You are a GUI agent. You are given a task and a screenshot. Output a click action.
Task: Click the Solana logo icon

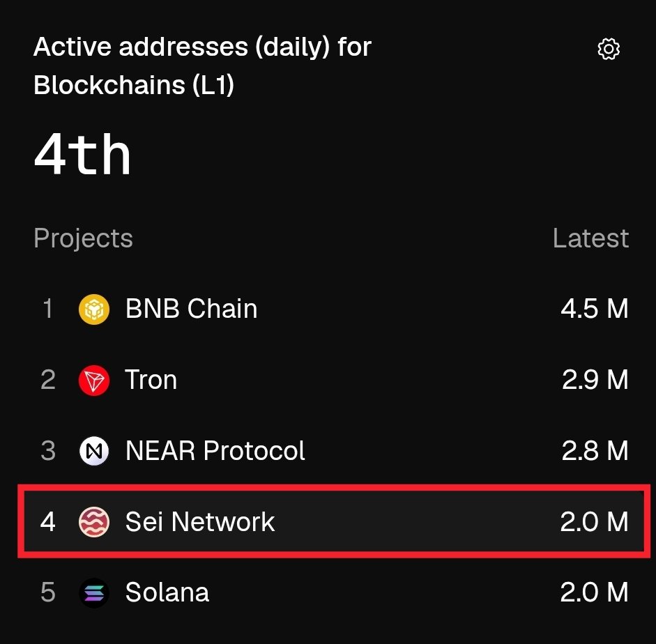click(x=94, y=593)
